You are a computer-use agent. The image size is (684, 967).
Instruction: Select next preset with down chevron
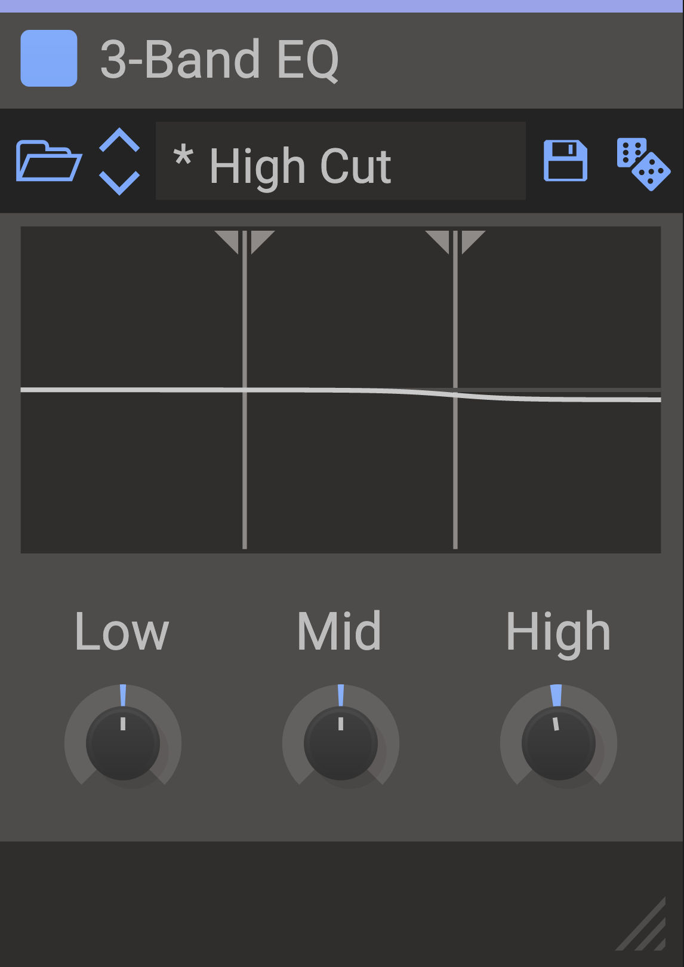[119, 182]
